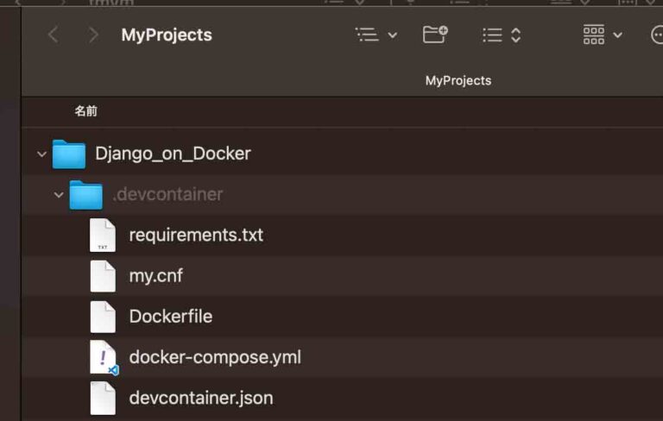
Task: Sort by the 名前 column header
Action: click(85, 111)
